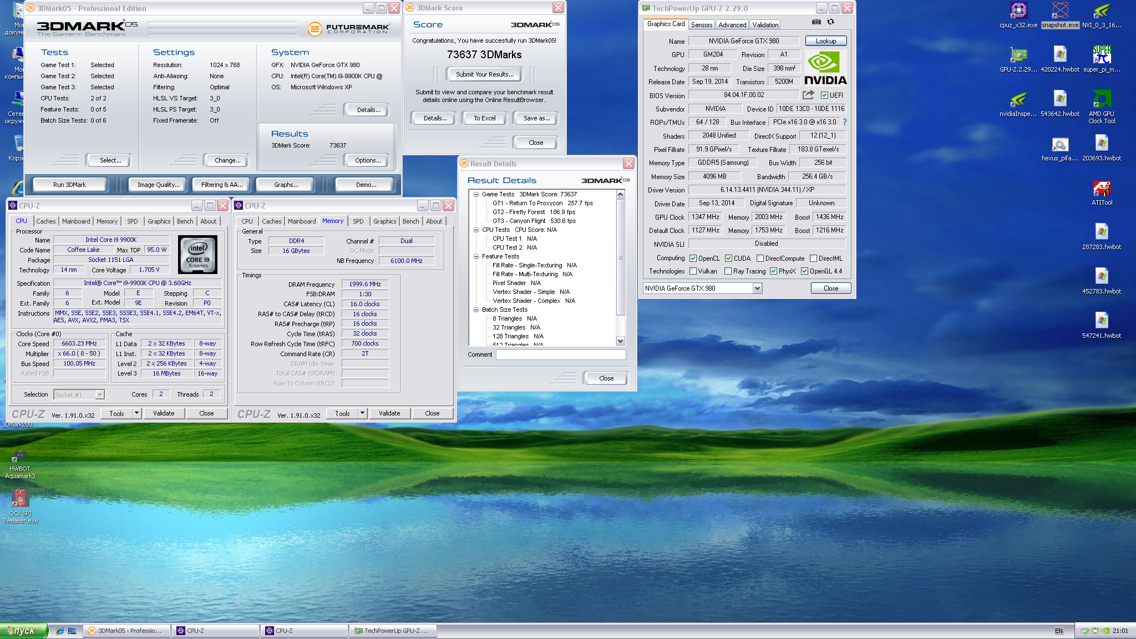1136x639 pixels.
Task: Click the BIOS export share icon
Action: [x=808, y=95]
